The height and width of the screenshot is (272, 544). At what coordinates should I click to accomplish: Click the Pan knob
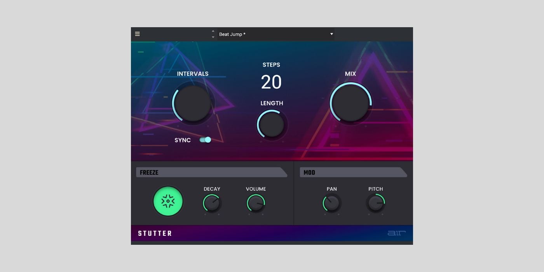point(331,203)
